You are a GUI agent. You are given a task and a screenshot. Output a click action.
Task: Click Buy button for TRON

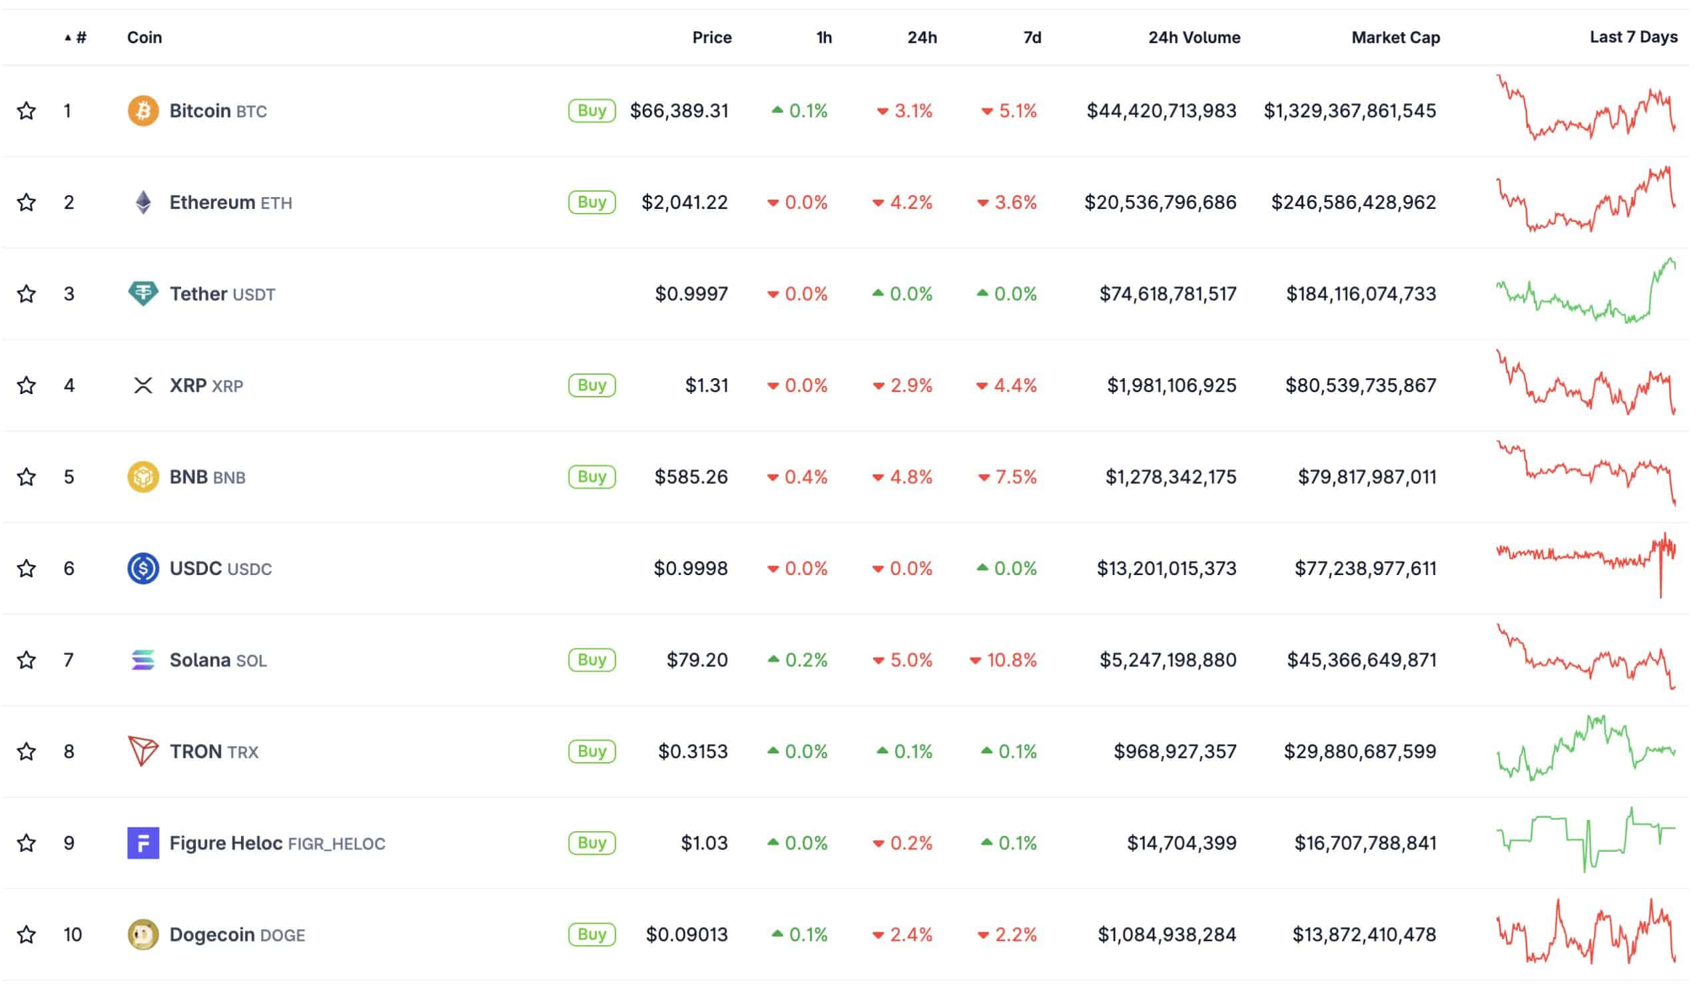pos(593,752)
